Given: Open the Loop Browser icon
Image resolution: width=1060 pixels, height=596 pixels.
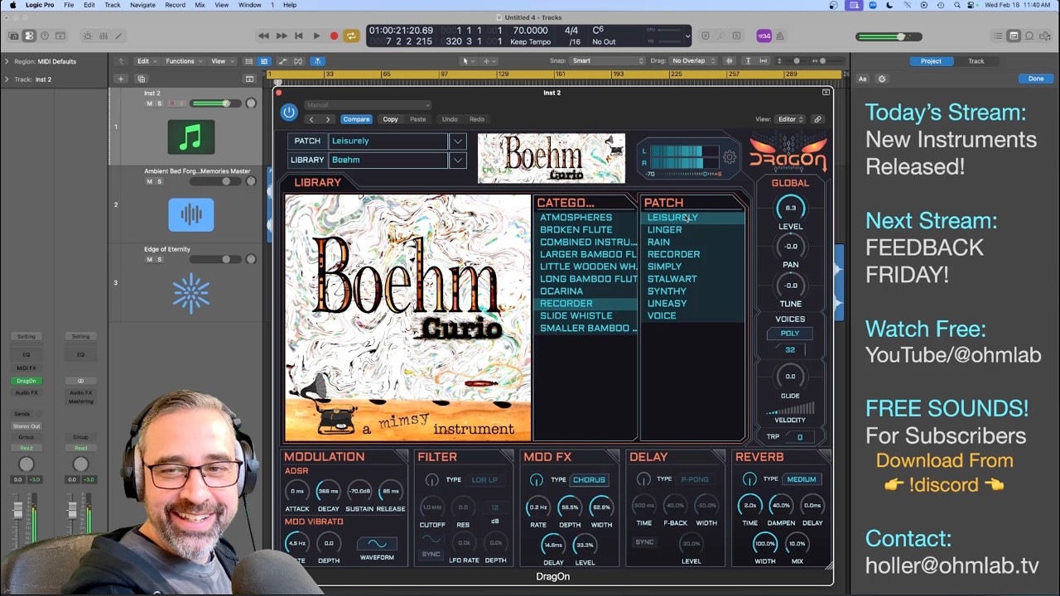Looking at the screenshot, I should tap(1029, 36).
